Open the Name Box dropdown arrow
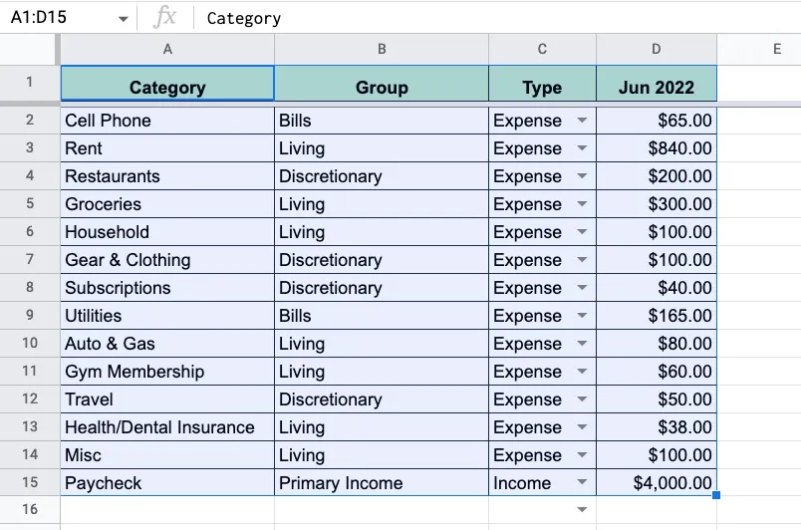 pyautogui.click(x=123, y=19)
